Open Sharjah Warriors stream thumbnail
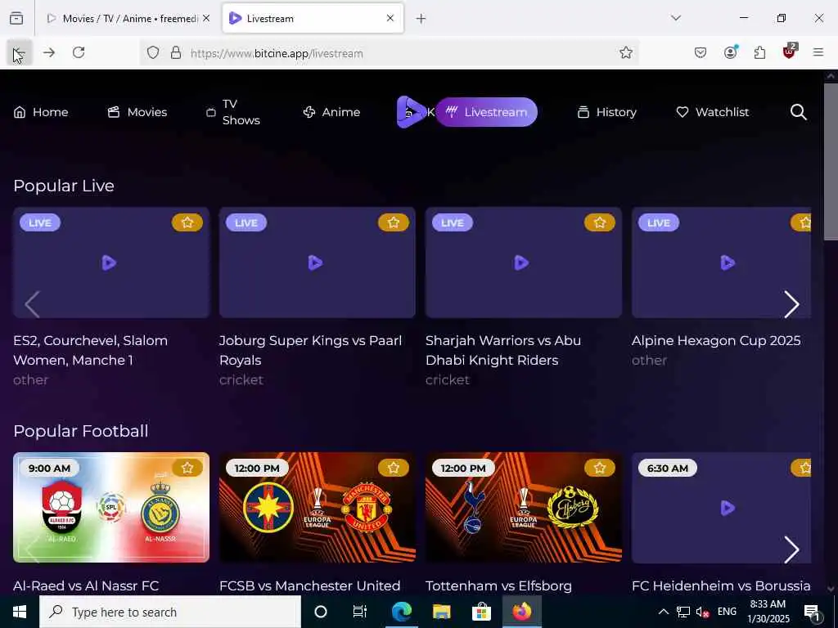The width and height of the screenshot is (838, 628). [524, 262]
